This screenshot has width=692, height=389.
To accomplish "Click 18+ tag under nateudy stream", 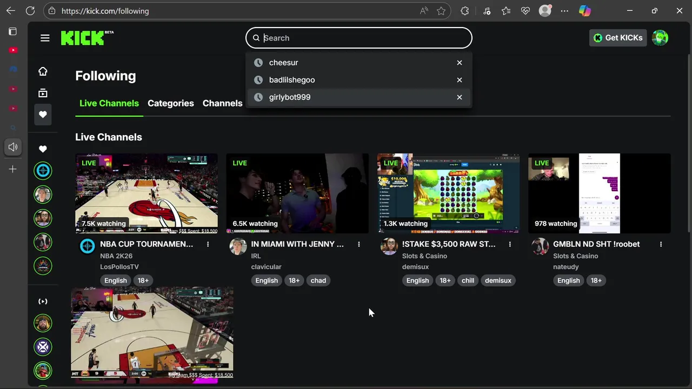I will pos(596,280).
